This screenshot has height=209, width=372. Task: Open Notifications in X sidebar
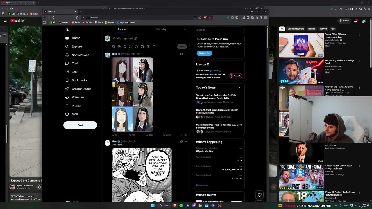(x=77, y=55)
